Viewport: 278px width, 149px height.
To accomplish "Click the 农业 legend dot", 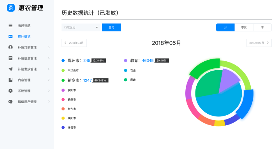I will (x=125, y=71).
